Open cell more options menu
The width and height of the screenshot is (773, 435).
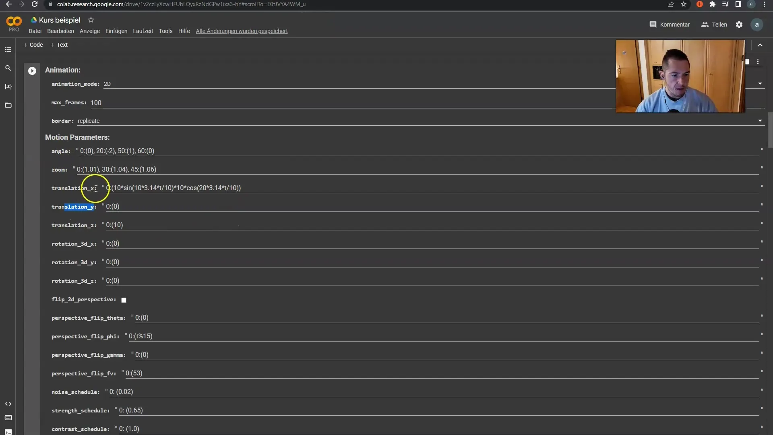click(x=758, y=62)
